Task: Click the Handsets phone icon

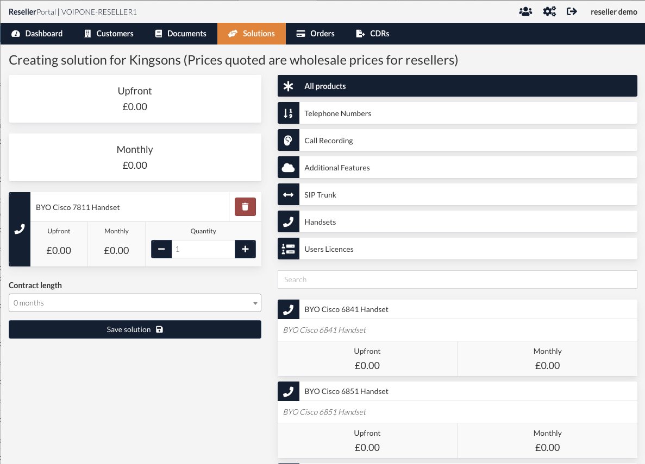Action: click(289, 221)
